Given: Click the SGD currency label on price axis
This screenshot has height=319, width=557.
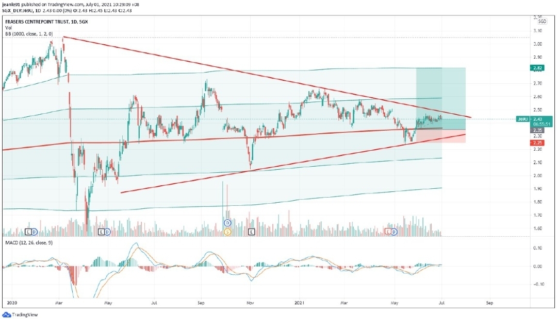Looking at the screenshot, I should pos(542,21).
